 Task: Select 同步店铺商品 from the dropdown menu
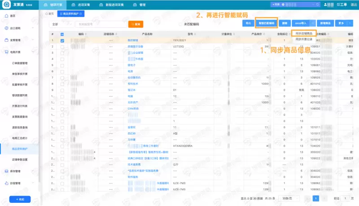[304, 34]
